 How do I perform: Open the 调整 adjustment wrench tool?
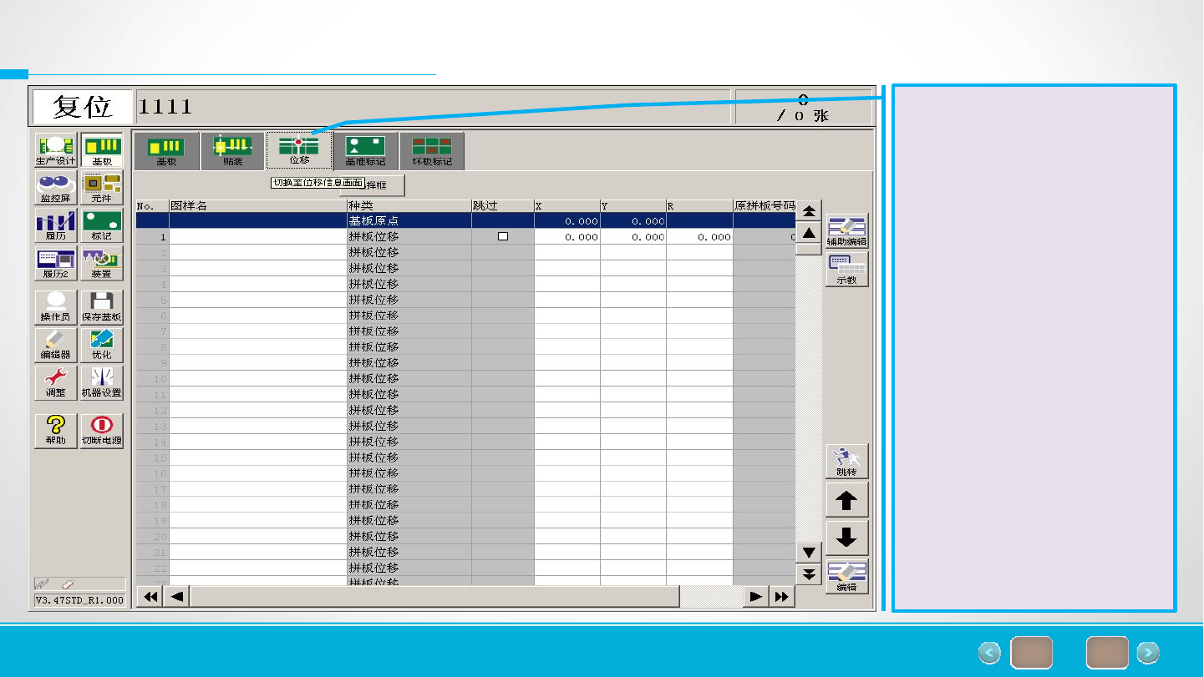(x=56, y=382)
